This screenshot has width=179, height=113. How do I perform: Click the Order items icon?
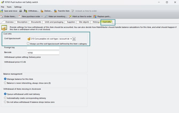coord(2,16)
